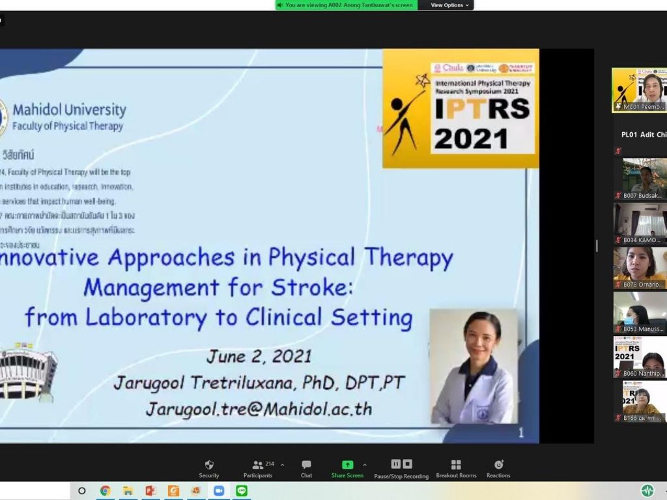This screenshot has width=667, height=500.
Task: Select the B034 KAMO participant video
Action: click(640, 224)
